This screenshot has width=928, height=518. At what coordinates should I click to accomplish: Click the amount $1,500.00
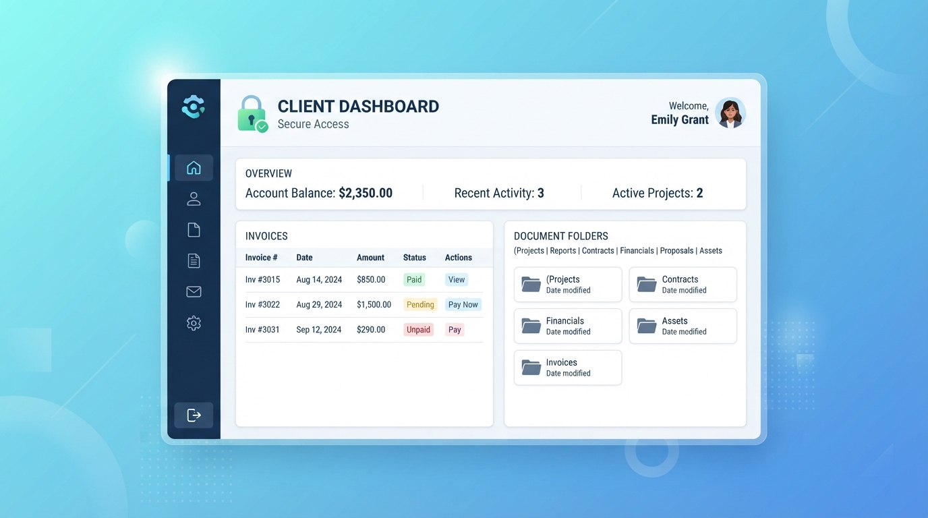point(374,305)
